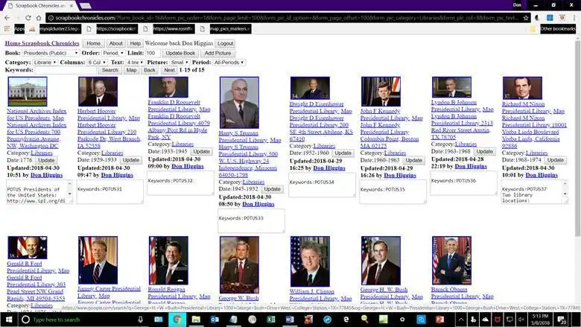
Task: Click the Keywords:POTUS33 text box
Action: click(251, 220)
